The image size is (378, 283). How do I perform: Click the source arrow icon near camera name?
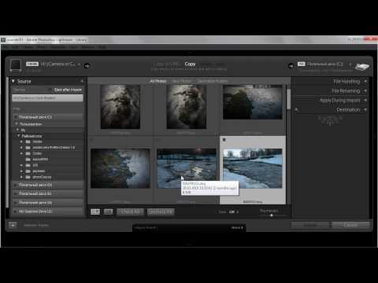tap(87, 66)
